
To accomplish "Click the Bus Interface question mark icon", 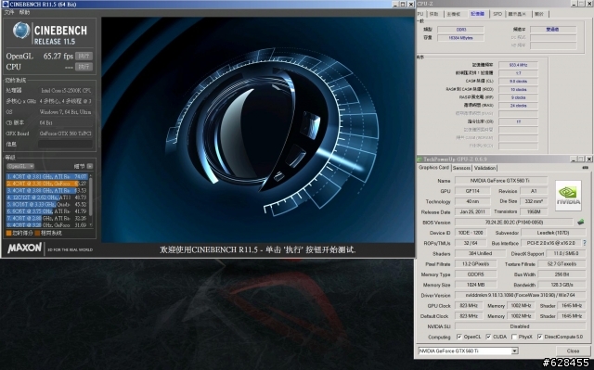I will coord(585,243).
